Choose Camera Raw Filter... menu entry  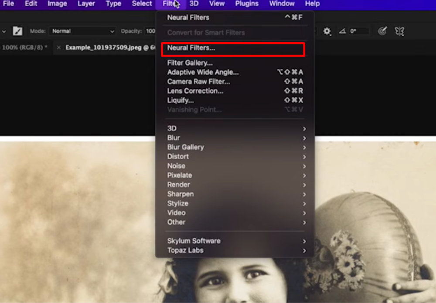coord(198,81)
